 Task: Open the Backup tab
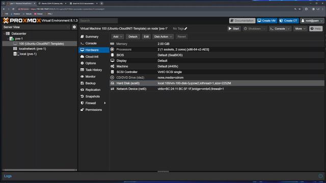(94, 83)
